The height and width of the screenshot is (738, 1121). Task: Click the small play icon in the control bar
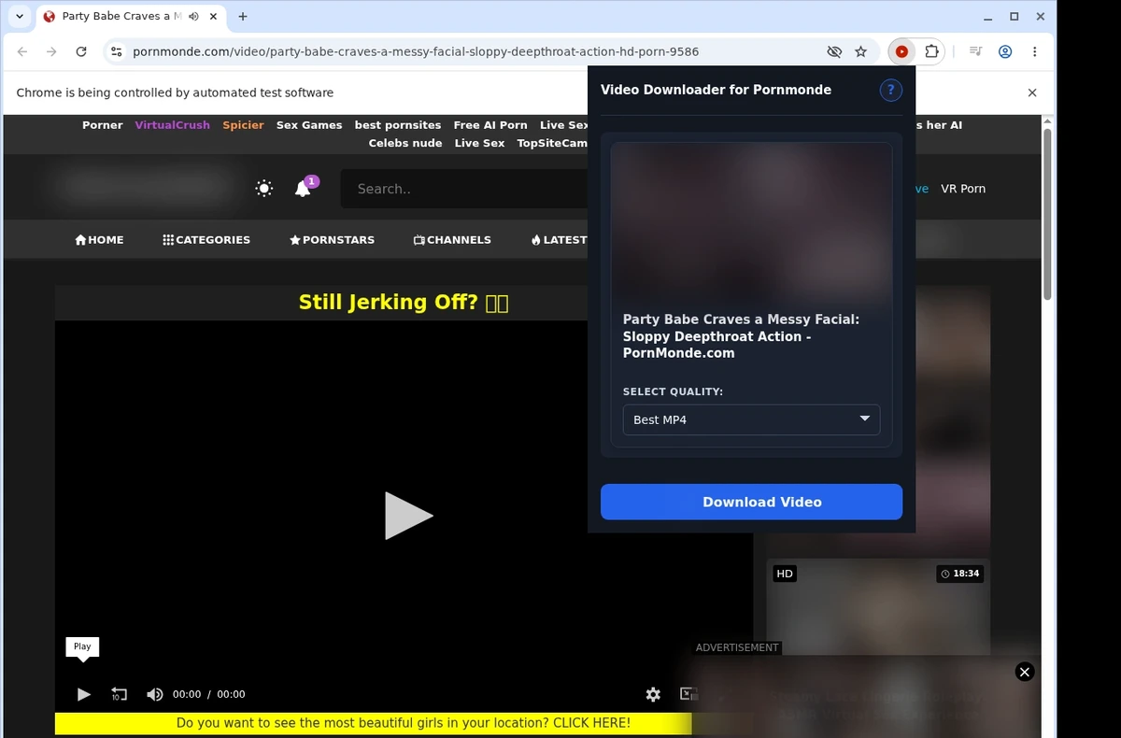pyautogui.click(x=83, y=694)
